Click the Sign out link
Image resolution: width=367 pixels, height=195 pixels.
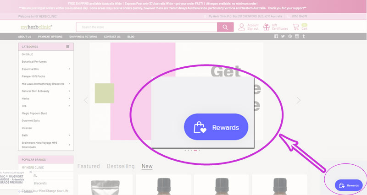coord(253,29)
